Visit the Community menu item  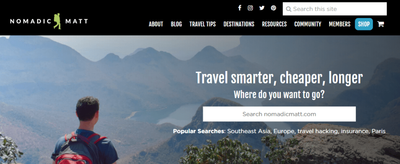[x=308, y=24]
